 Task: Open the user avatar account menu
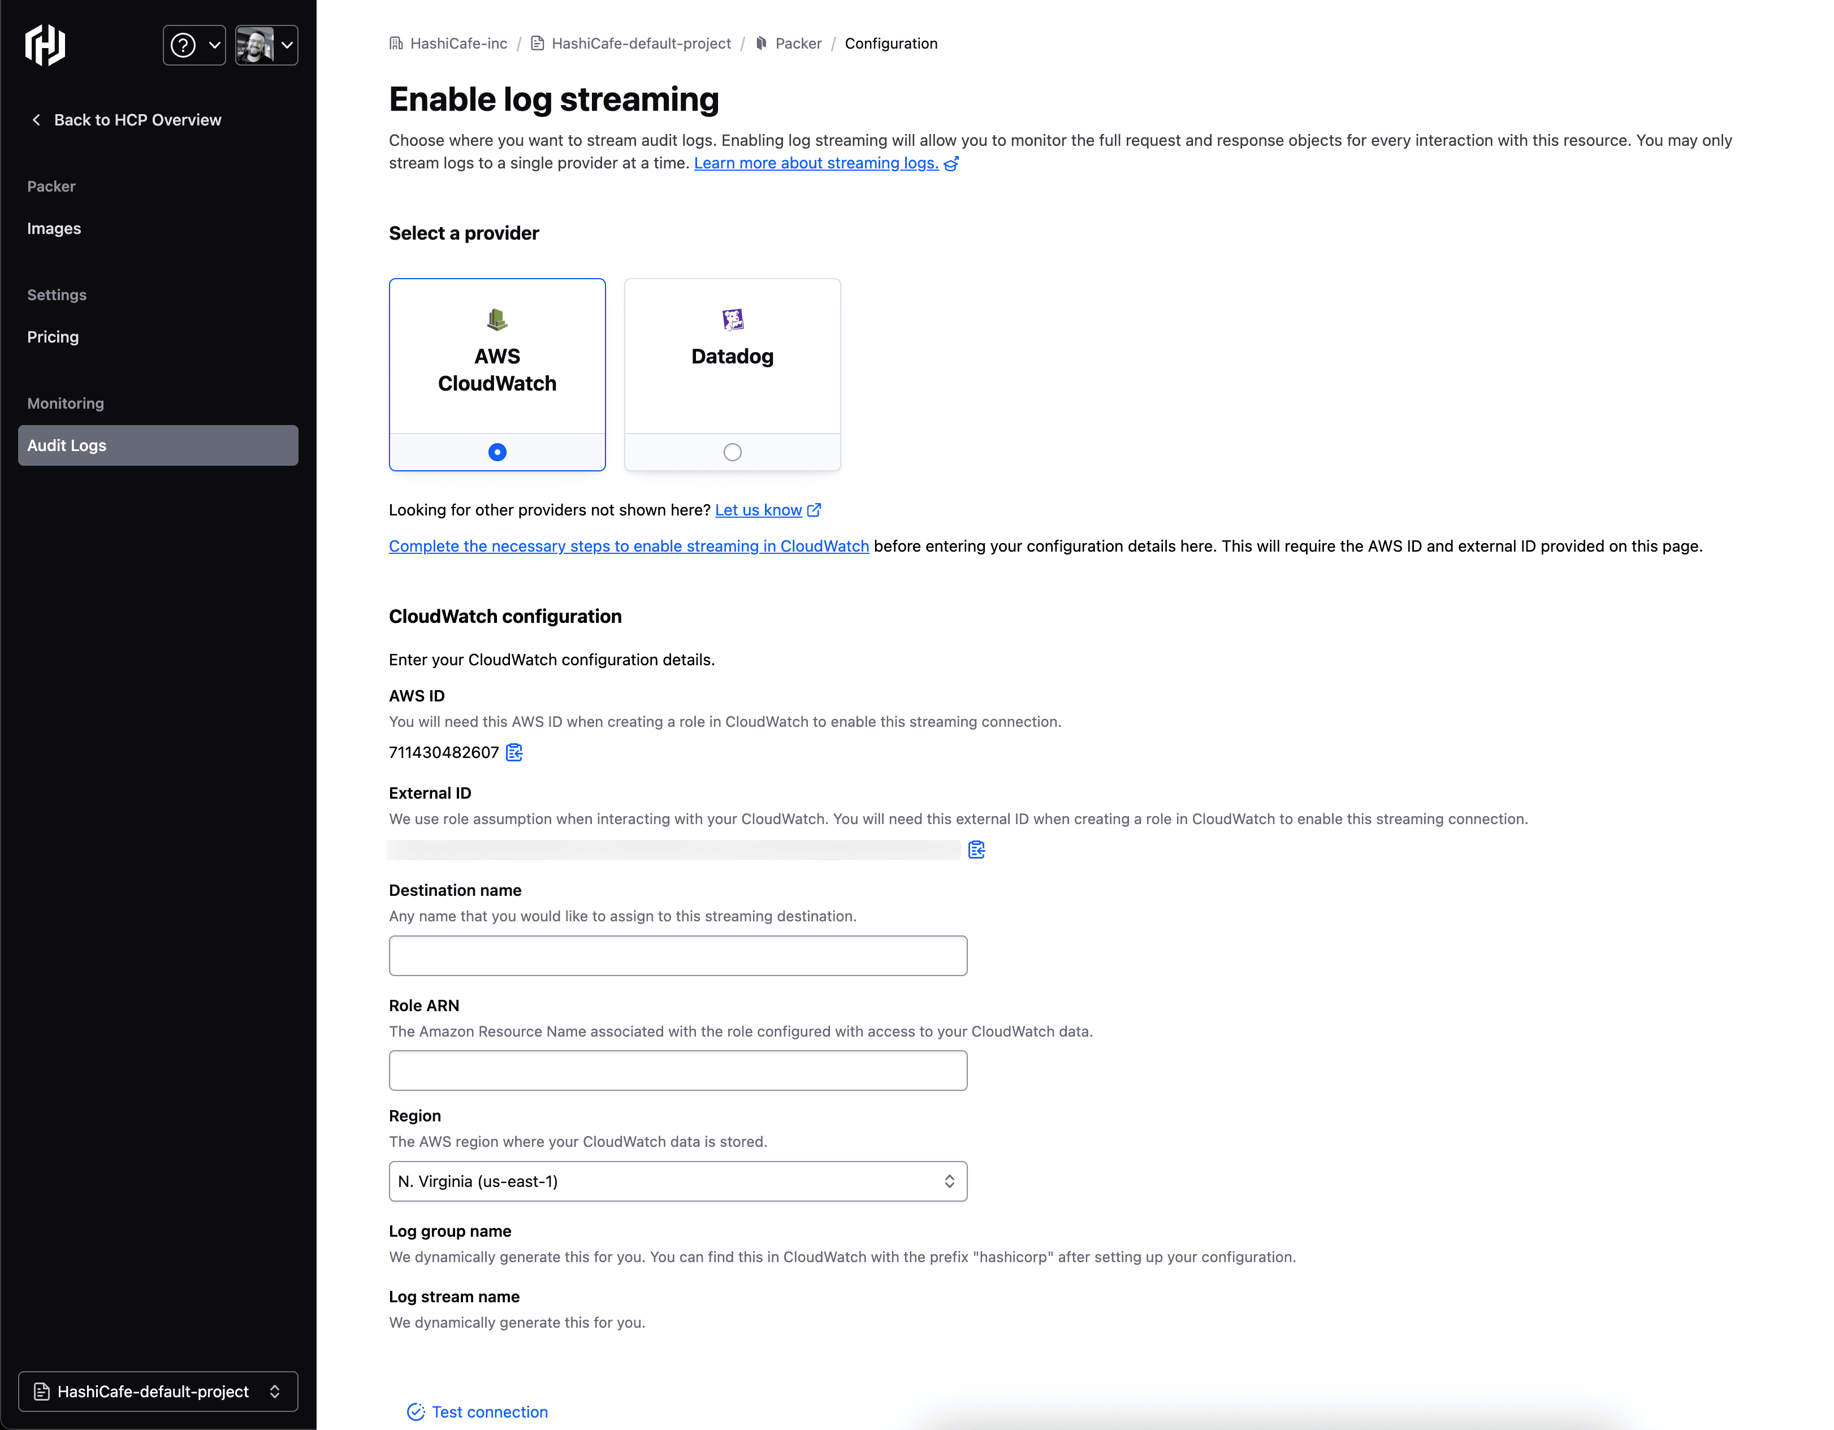pos(266,45)
